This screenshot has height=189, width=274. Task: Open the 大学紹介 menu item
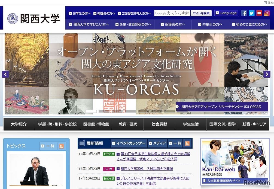point(19,124)
